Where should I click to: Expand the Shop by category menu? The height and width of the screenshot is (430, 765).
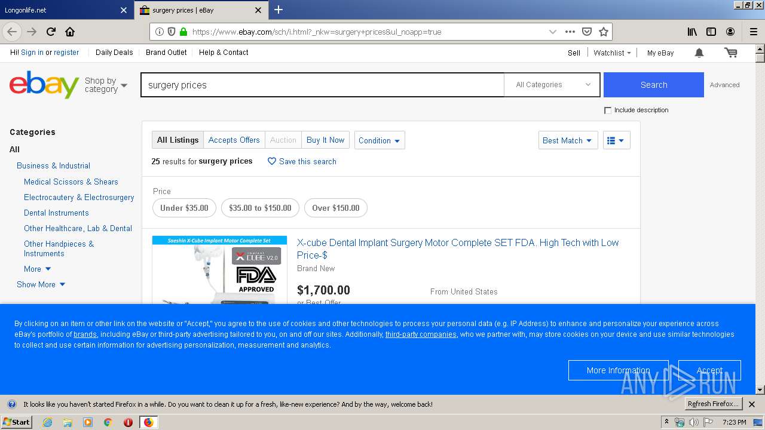pos(106,85)
